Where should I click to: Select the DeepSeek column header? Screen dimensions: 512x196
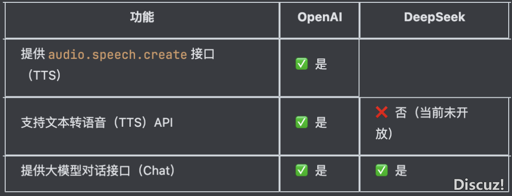coord(435,17)
